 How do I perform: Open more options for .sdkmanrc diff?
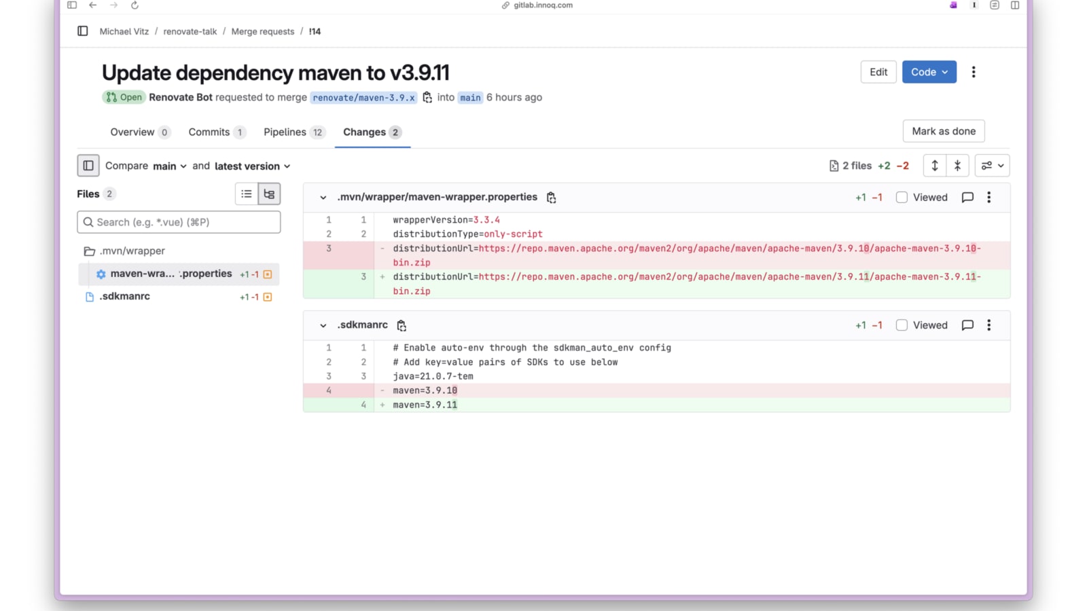[x=989, y=325]
